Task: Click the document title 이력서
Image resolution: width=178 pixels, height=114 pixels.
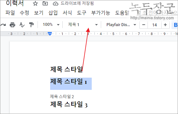Action: 15,3
